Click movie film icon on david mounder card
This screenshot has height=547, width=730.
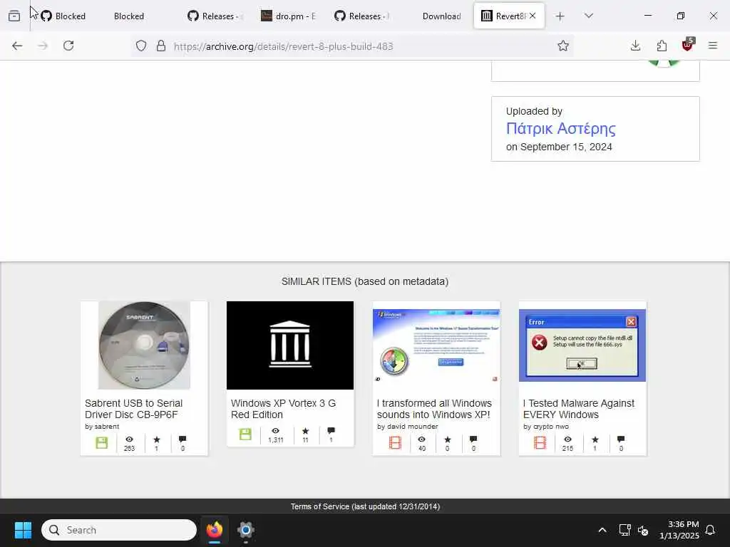[x=395, y=442]
